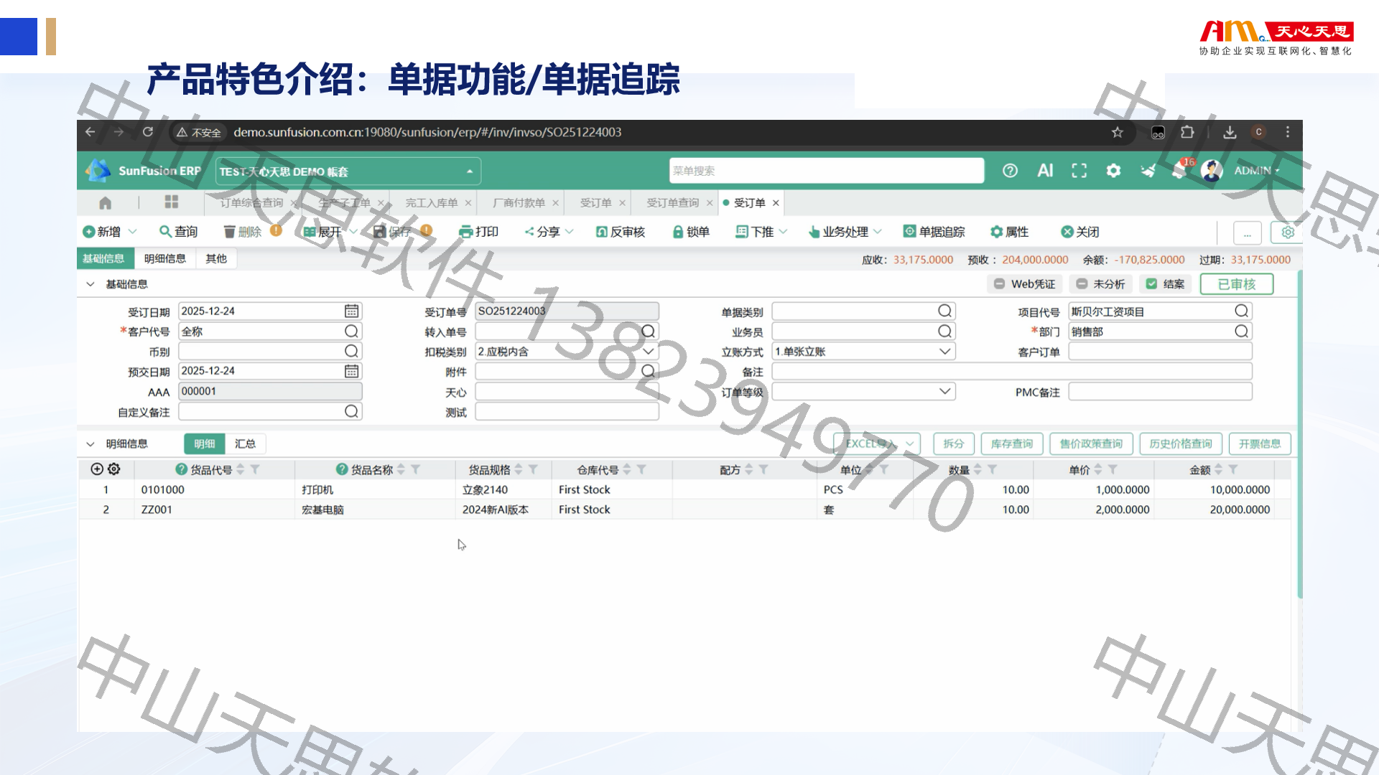Image resolution: width=1379 pixels, height=775 pixels.
Task: Open calendar picker for 预交日期
Action: pos(351,371)
